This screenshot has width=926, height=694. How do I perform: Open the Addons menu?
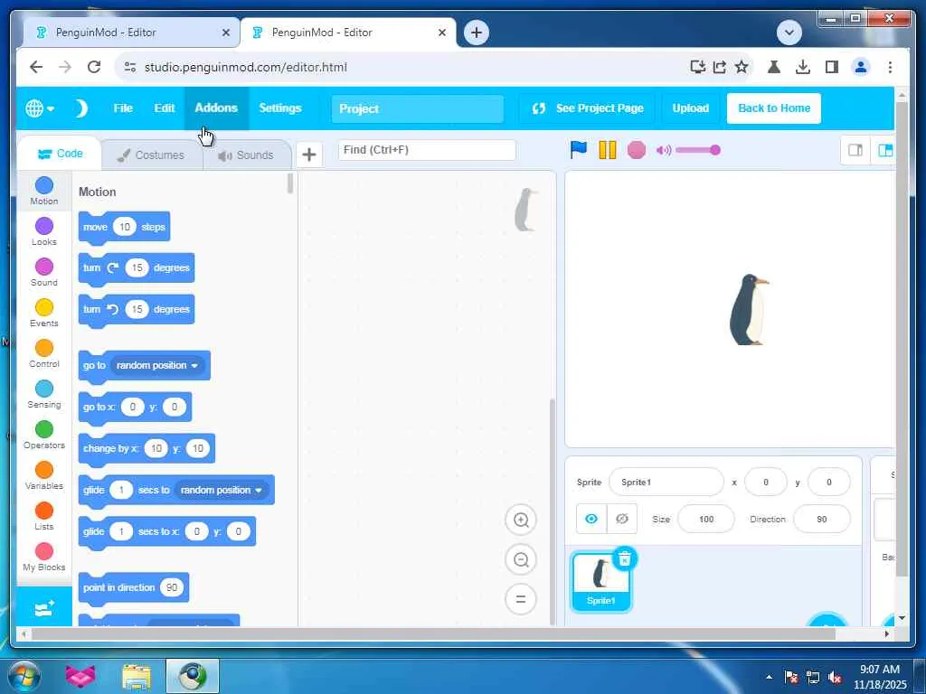click(x=216, y=108)
